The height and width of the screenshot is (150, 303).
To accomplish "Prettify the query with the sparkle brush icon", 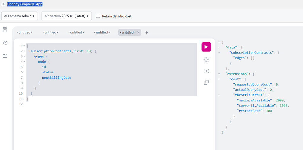I will point(206,60).
